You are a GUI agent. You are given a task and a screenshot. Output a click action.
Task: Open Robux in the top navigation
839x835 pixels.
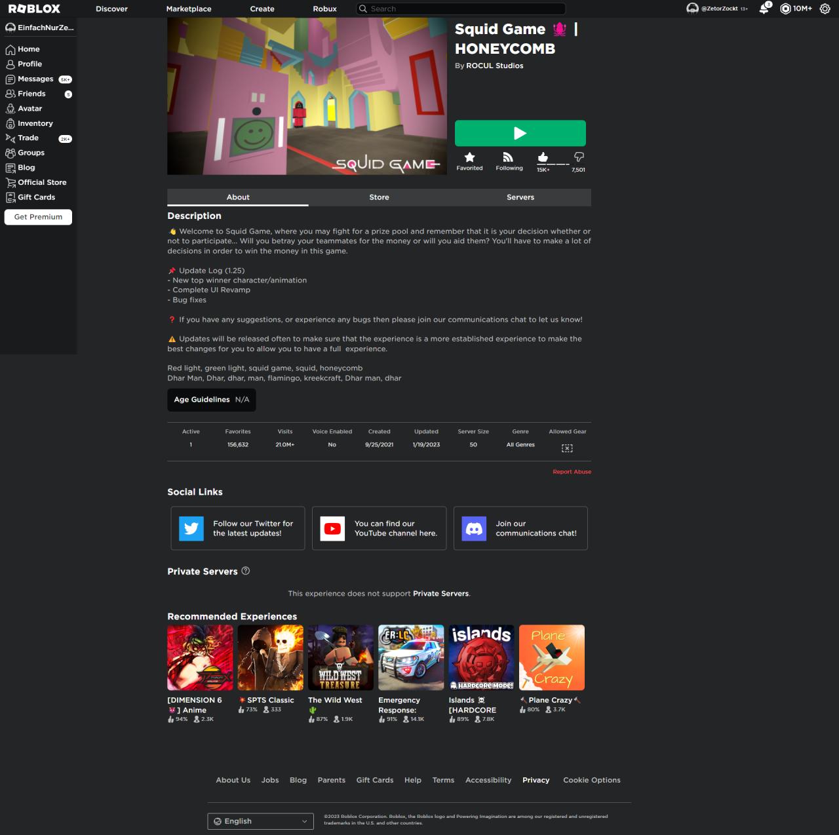[x=324, y=9]
